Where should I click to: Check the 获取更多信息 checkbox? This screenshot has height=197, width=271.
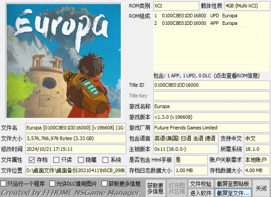104,184
